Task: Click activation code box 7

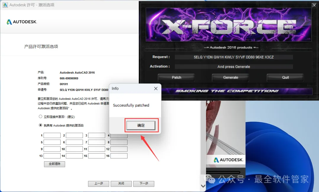Action: pyautogui.click(x=97, y=142)
